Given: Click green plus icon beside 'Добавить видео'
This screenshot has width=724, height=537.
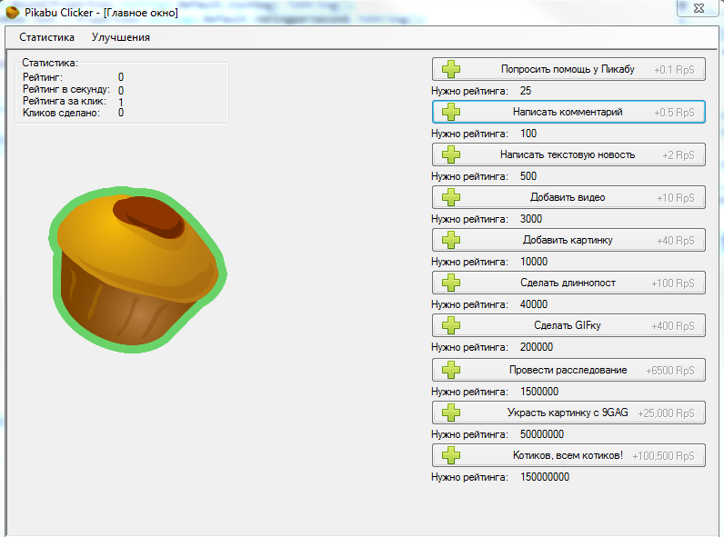Looking at the screenshot, I should point(451,197).
